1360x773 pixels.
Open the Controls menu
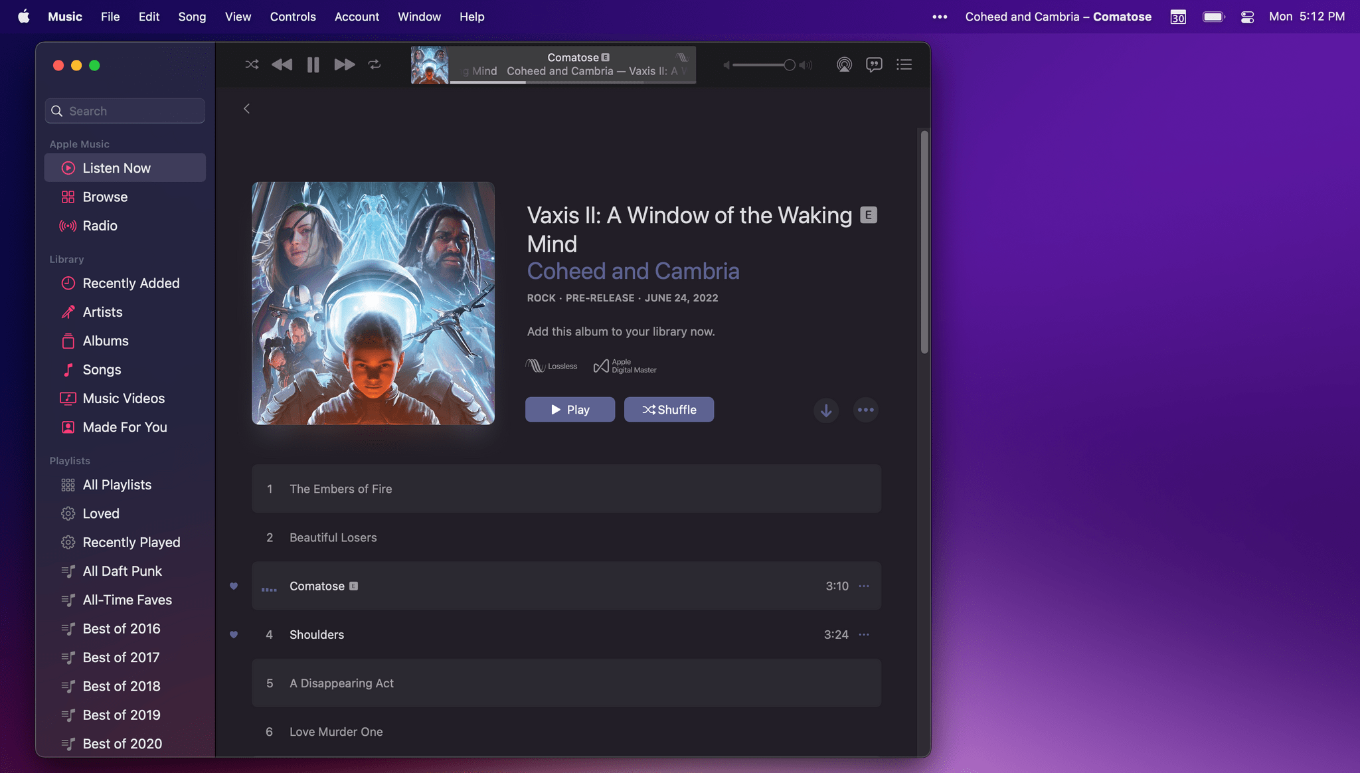coord(292,16)
